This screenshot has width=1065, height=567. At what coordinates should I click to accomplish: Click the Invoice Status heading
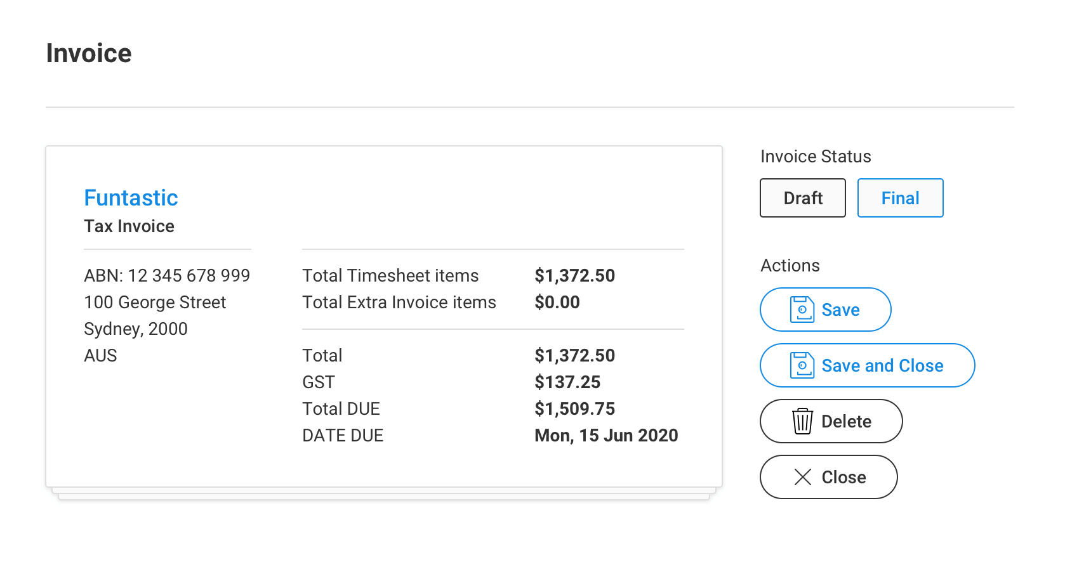pyautogui.click(x=816, y=156)
